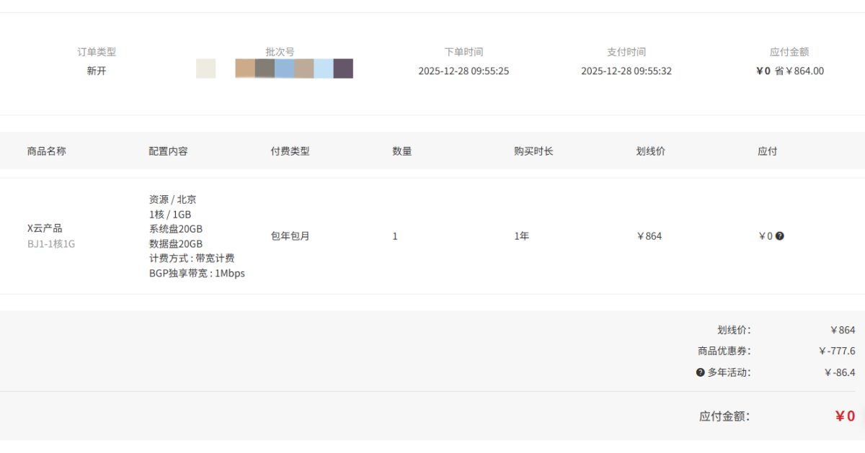This screenshot has width=865, height=453.
Task: Click the red ￥0 total payable amount
Action: [845, 416]
